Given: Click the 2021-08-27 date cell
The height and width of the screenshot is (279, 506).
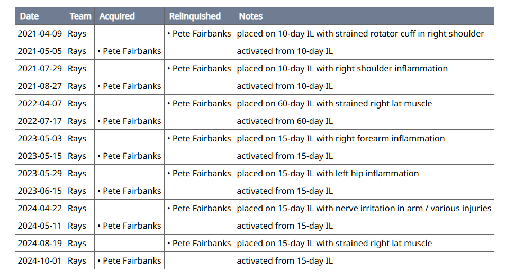Looking at the screenshot, I should 40,86.
